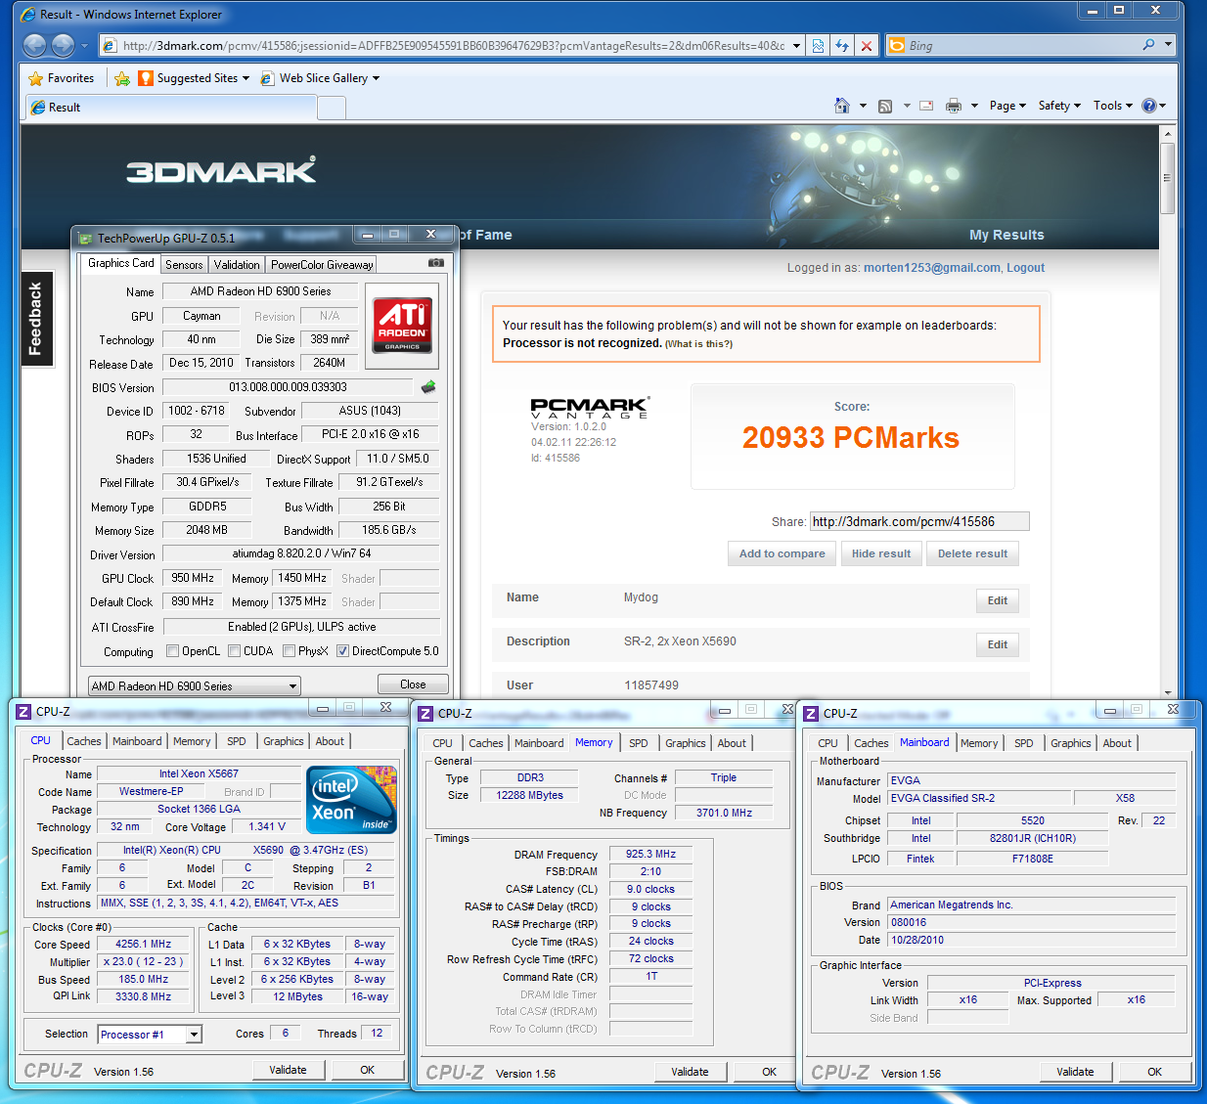The width and height of the screenshot is (1207, 1104).
Task: Click Validate in the CPU-Z Memory window
Action: [x=690, y=1072]
